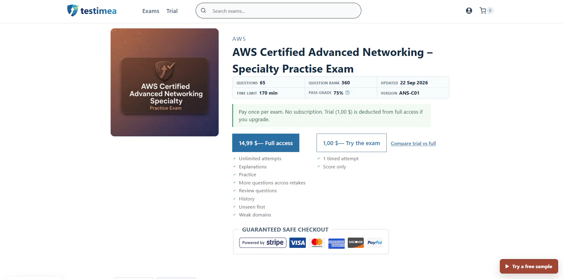Click the 'History' feature text
This screenshot has width=563, height=279.
tap(247, 199)
